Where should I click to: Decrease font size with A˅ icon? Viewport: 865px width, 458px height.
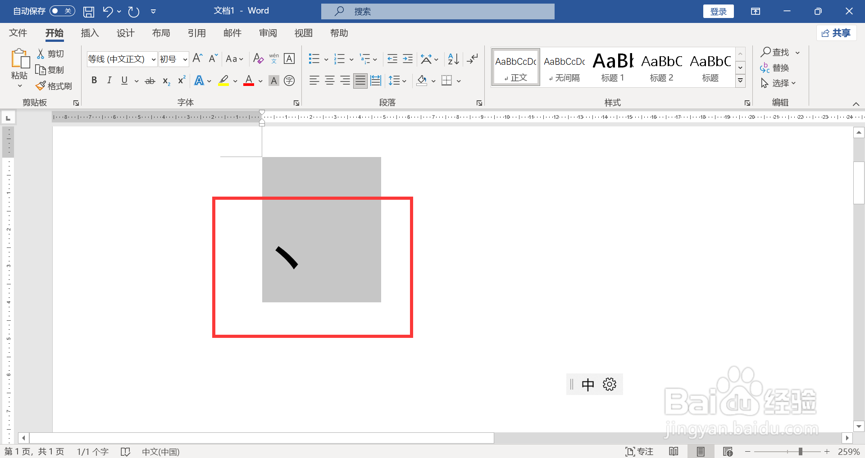pyautogui.click(x=213, y=58)
